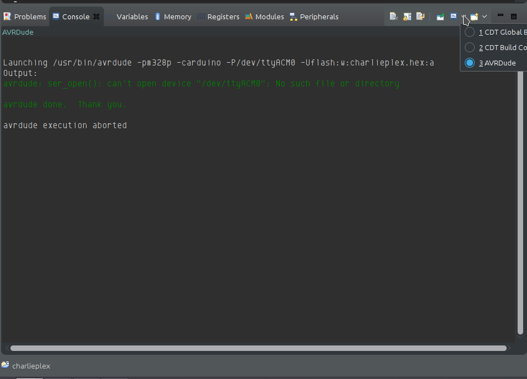Close the Console tab
Viewport: 527px width, 379px height.
pos(96,17)
